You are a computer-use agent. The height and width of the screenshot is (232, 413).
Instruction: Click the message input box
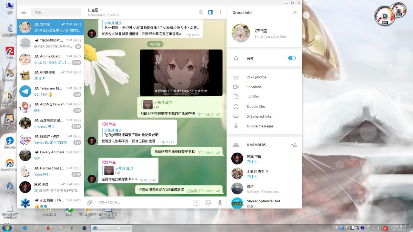pyautogui.click(x=142, y=202)
